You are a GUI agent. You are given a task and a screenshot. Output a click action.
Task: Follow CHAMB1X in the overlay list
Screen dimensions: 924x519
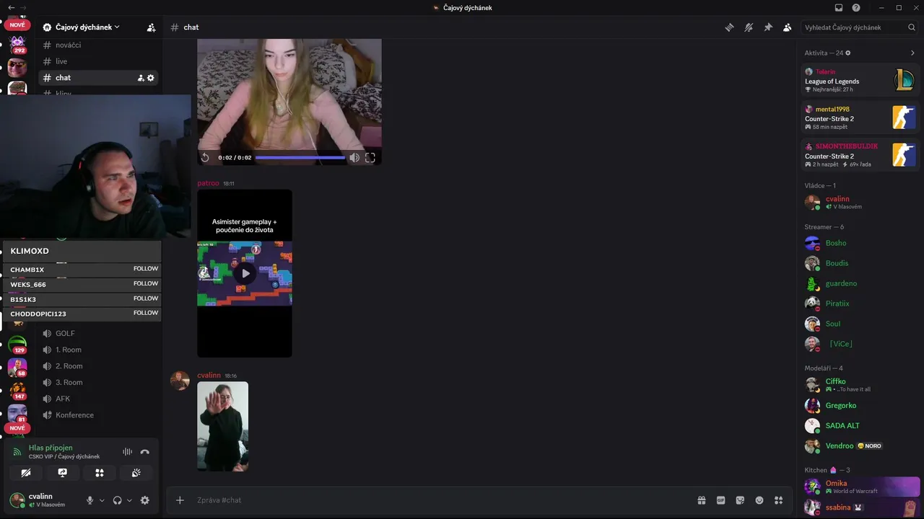[146, 269]
